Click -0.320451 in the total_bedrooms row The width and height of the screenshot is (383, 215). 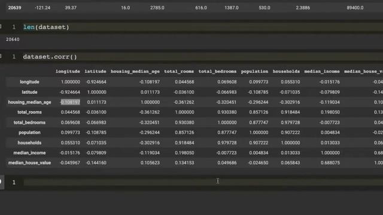click(x=150, y=122)
